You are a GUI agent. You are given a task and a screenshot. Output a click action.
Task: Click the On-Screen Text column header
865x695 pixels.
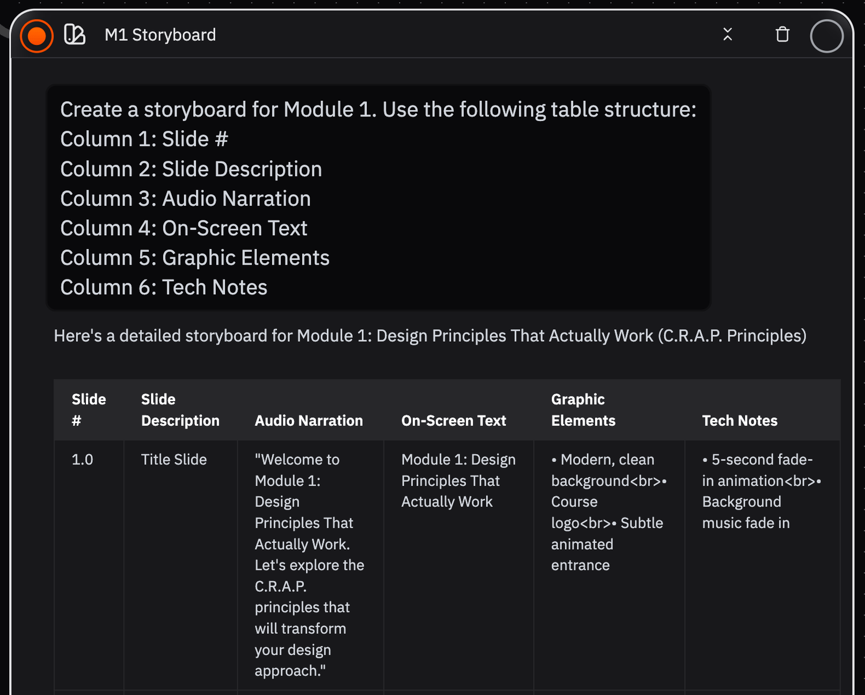click(453, 421)
